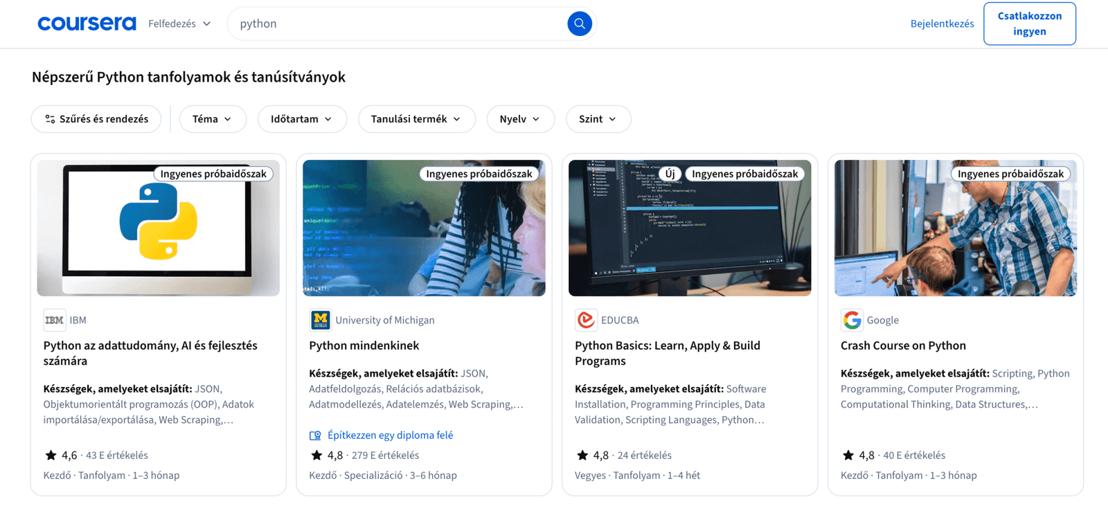This screenshot has width=1108, height=506.
Task: Click the Python logo course thumbnail
Action: pos(159,228)
